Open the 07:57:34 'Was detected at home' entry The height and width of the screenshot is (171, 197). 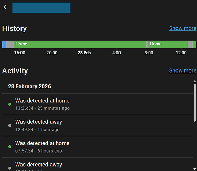tap(97, 147)
